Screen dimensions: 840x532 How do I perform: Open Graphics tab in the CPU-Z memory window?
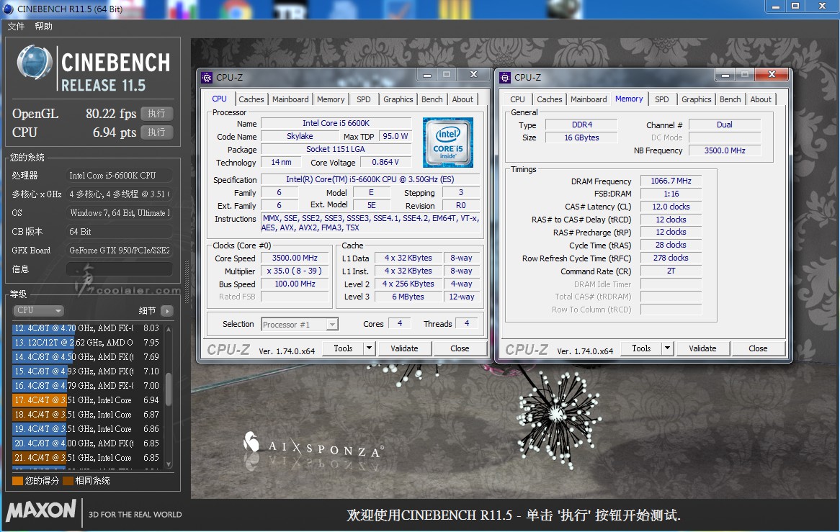coord(697,99)
